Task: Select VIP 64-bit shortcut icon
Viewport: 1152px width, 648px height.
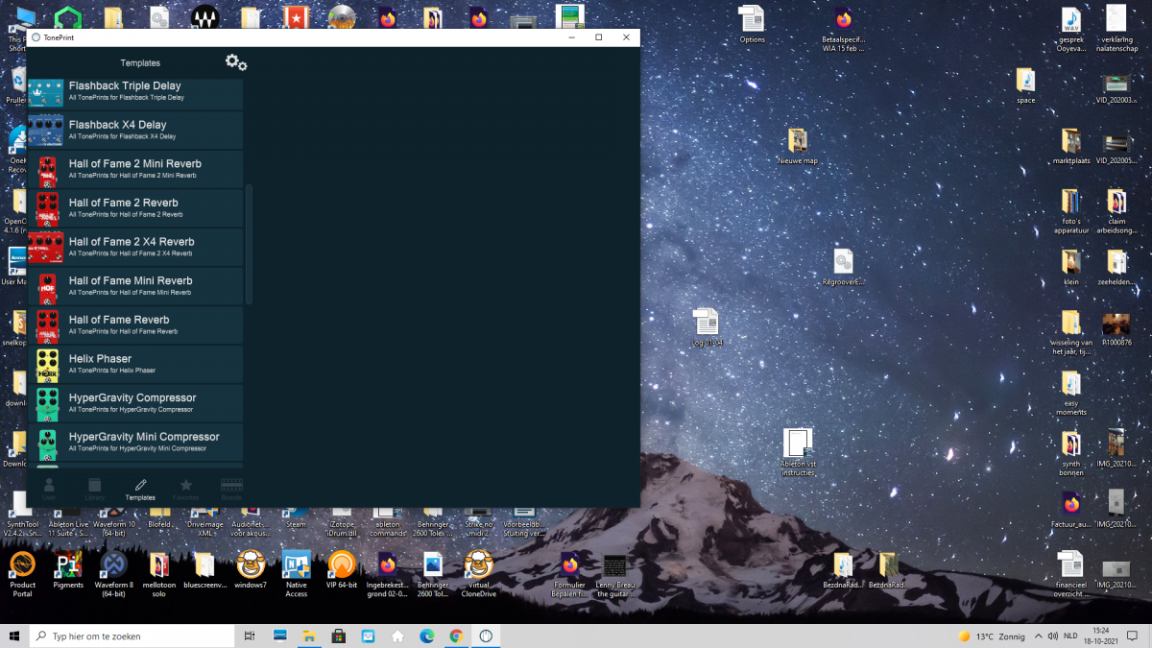Action: click(x=342, y=569)
